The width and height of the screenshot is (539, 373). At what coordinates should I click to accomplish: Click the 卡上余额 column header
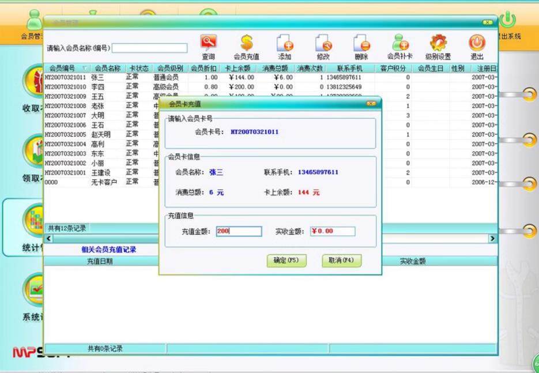(238, 68)
